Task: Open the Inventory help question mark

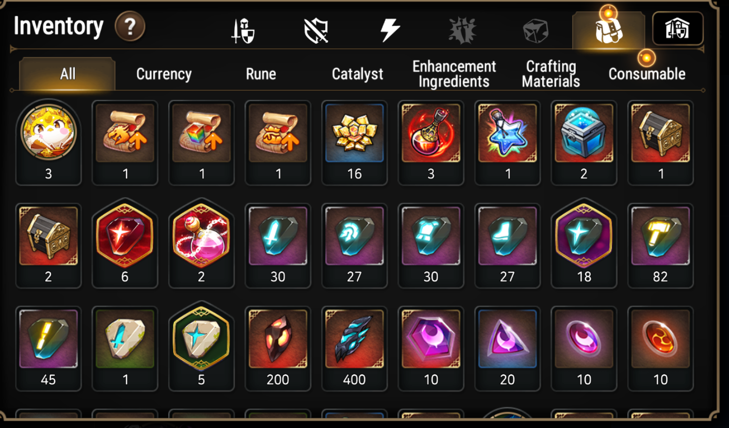Action: pos(130,26)
